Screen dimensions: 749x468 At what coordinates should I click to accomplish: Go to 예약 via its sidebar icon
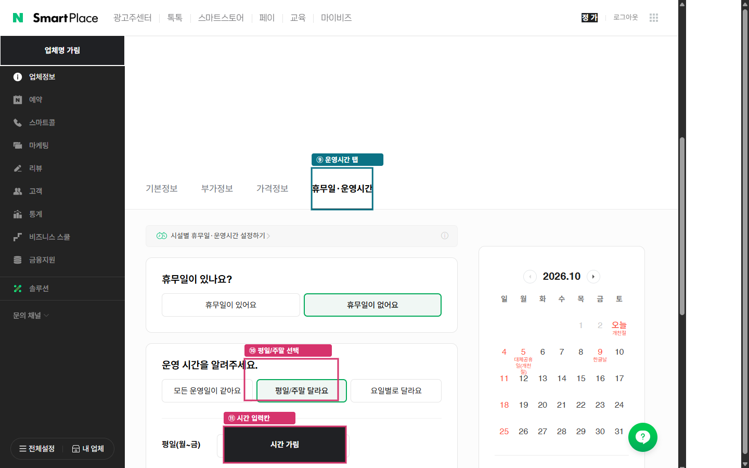(x=18, y=100)
